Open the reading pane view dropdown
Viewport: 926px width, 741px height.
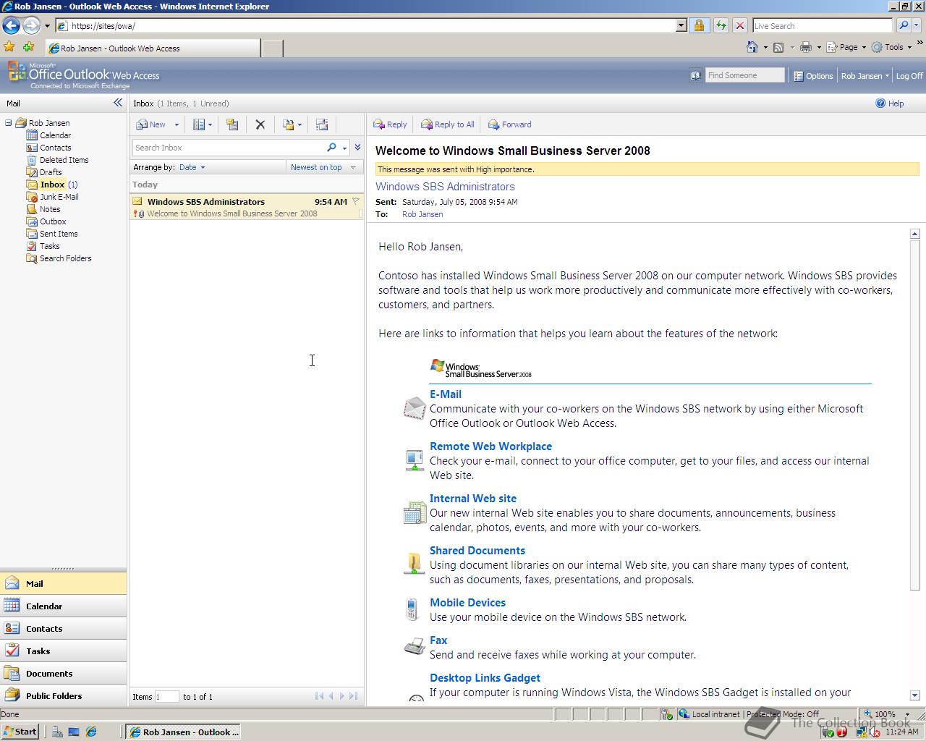(x=203, y=124)
